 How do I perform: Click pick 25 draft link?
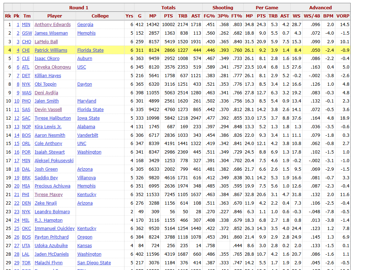(x=16, y=228)
